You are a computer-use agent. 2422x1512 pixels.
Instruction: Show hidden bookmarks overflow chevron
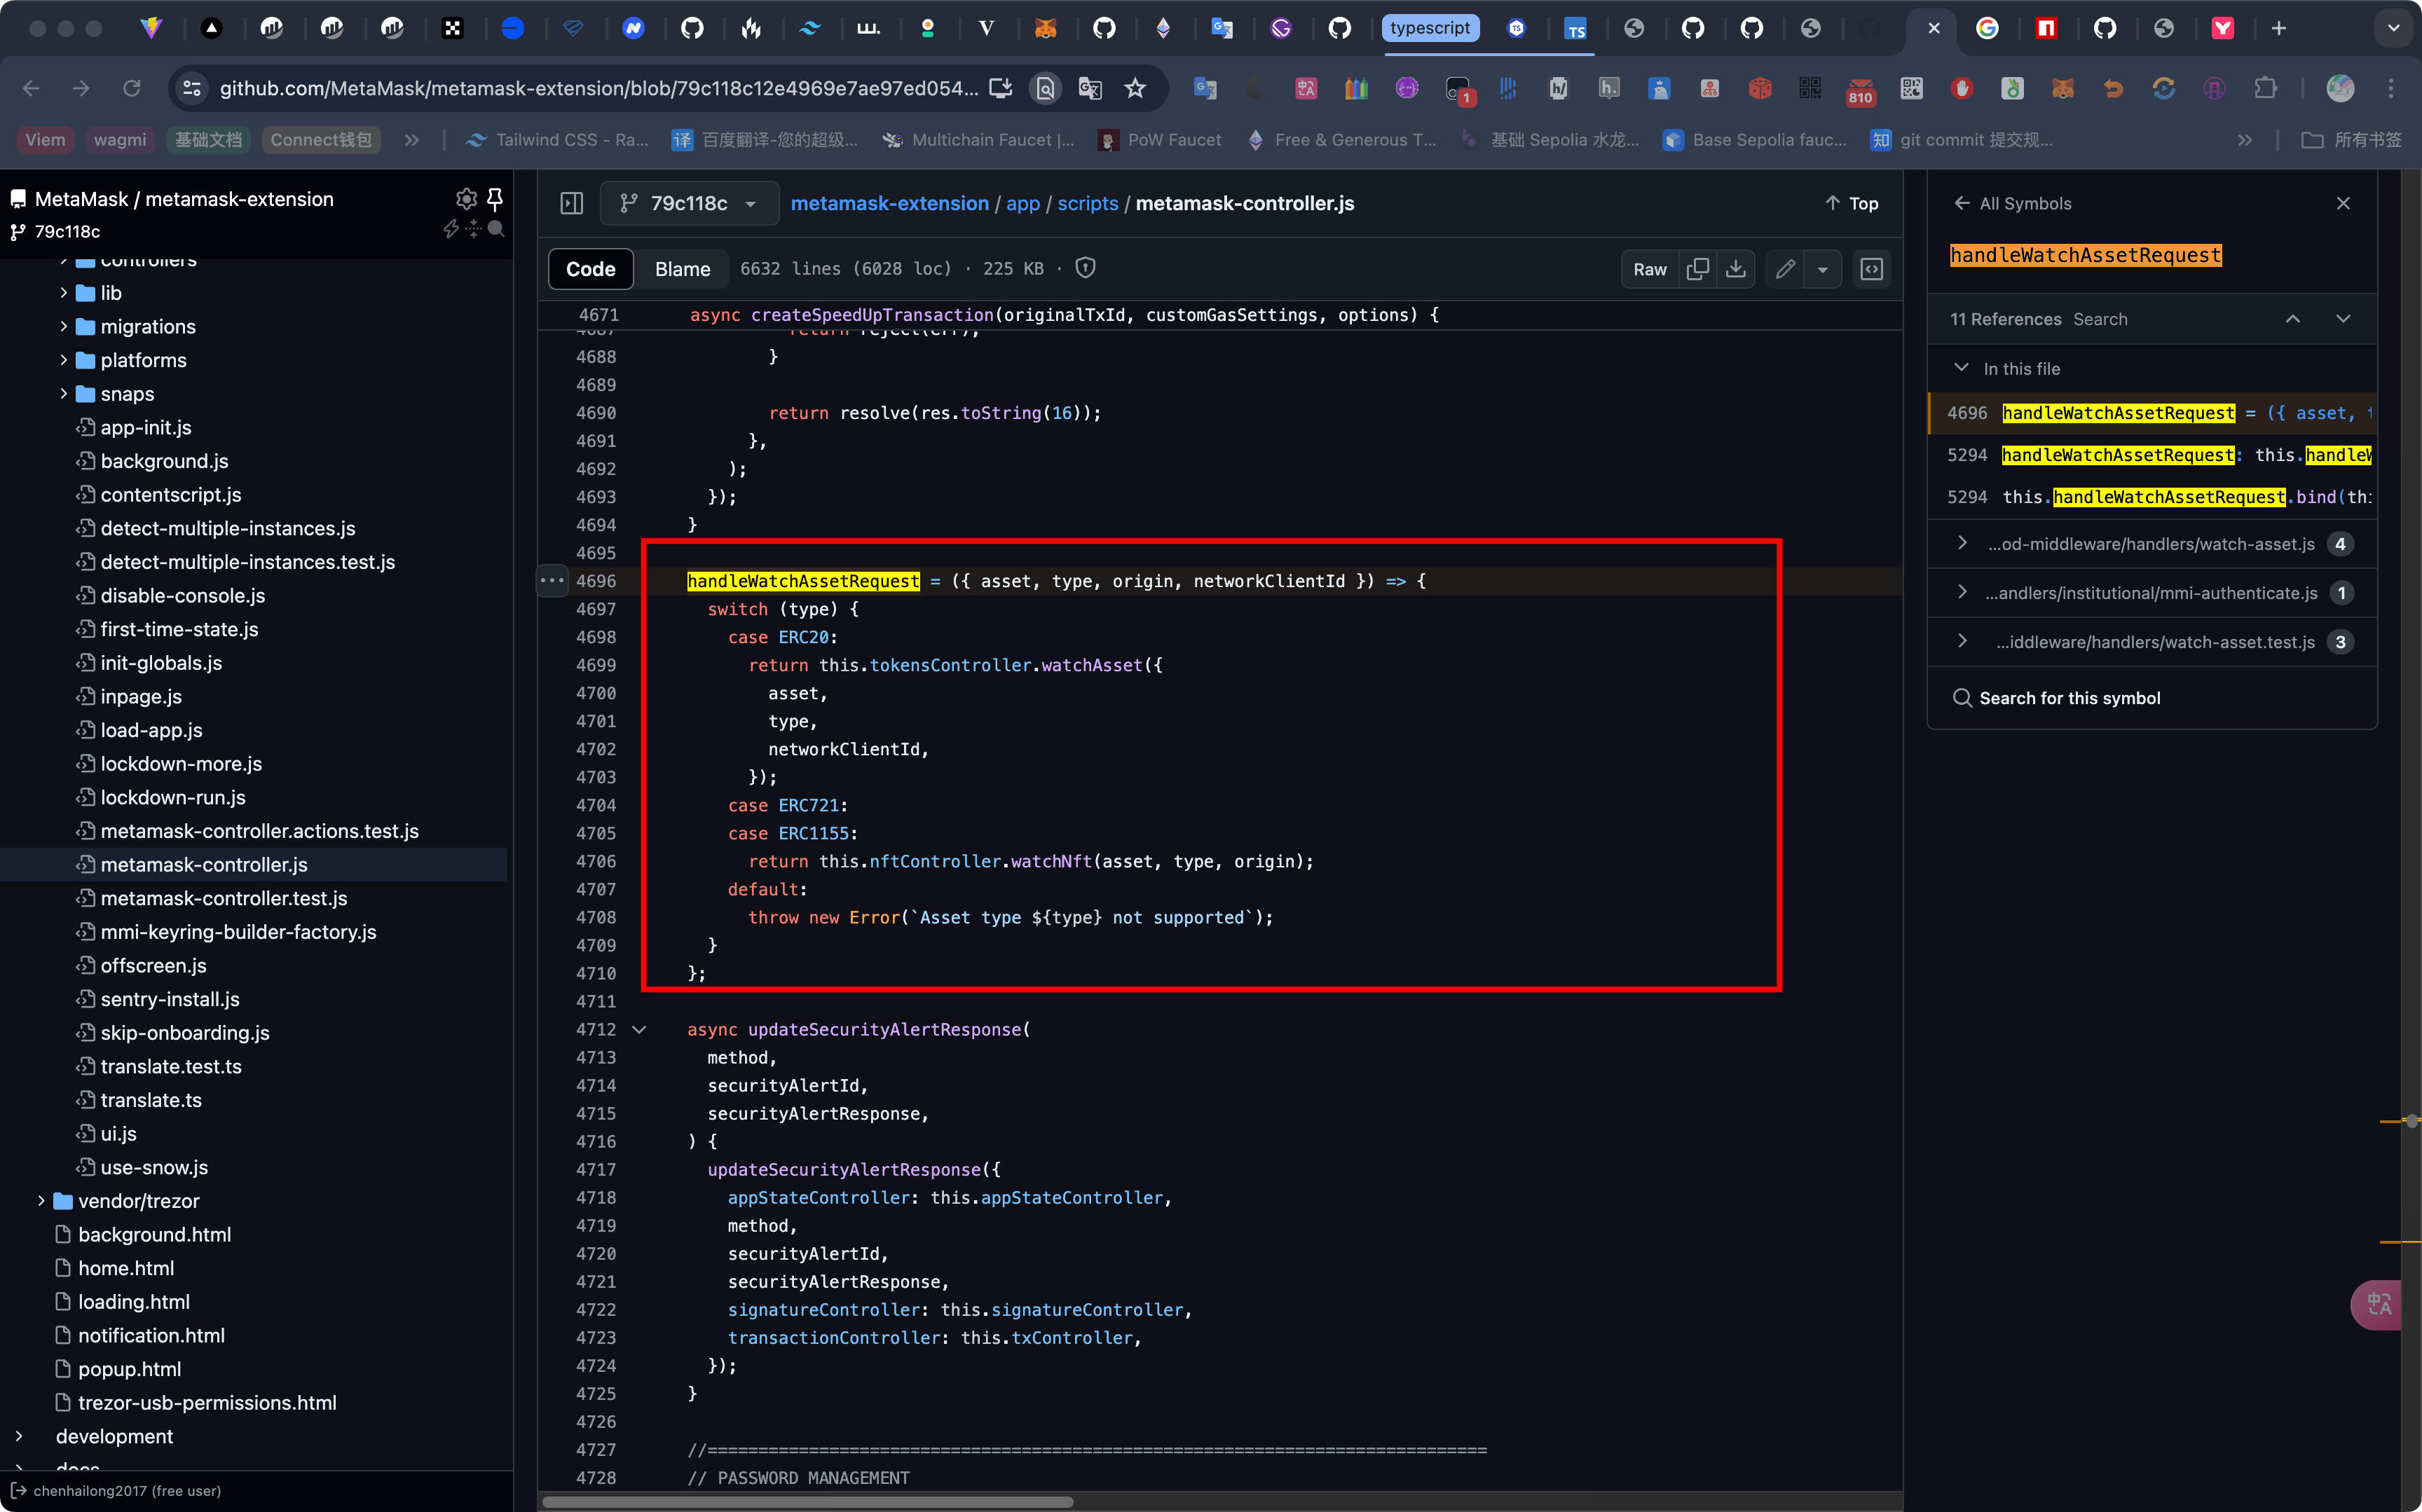(2245, 140)
